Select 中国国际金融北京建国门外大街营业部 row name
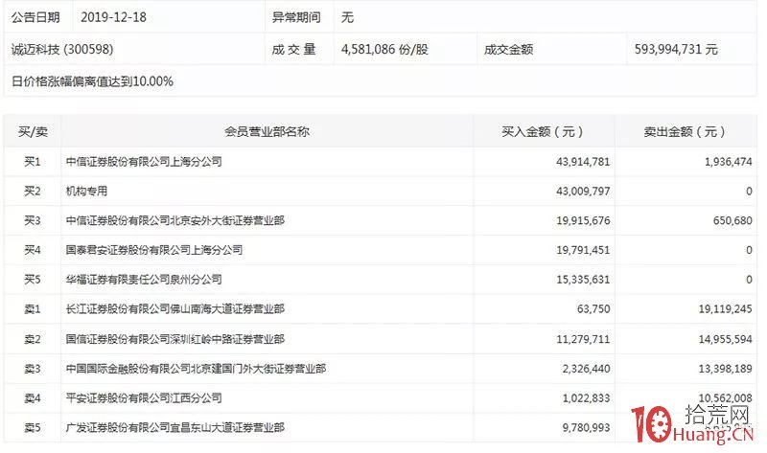Screen dimensions: 767x453 click(x=196, y=369)
